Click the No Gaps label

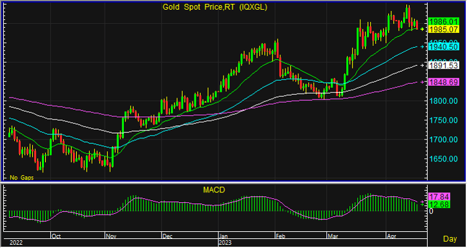pos(22,178)
